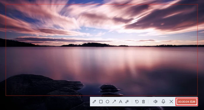204x110 pixels.
Task: Stop recording via 00:00:04 结束 button
Action: (x=187, y=102)
